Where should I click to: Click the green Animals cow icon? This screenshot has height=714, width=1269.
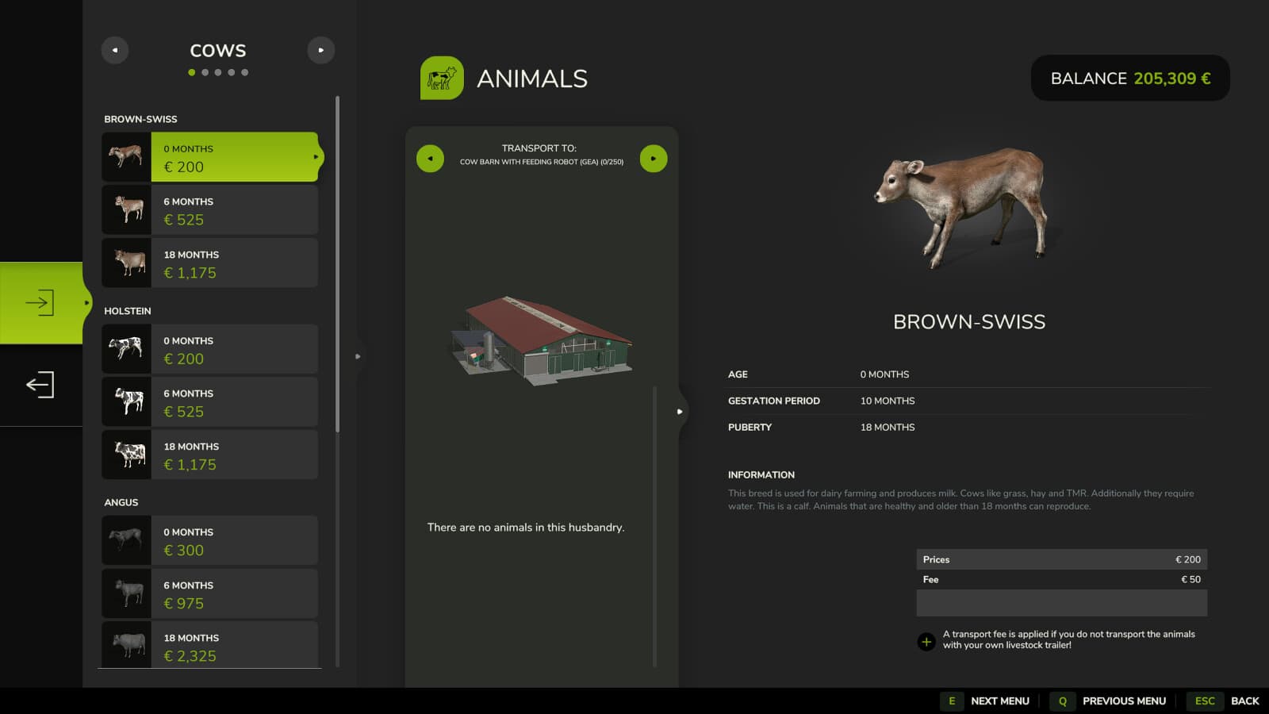point(442,78)
